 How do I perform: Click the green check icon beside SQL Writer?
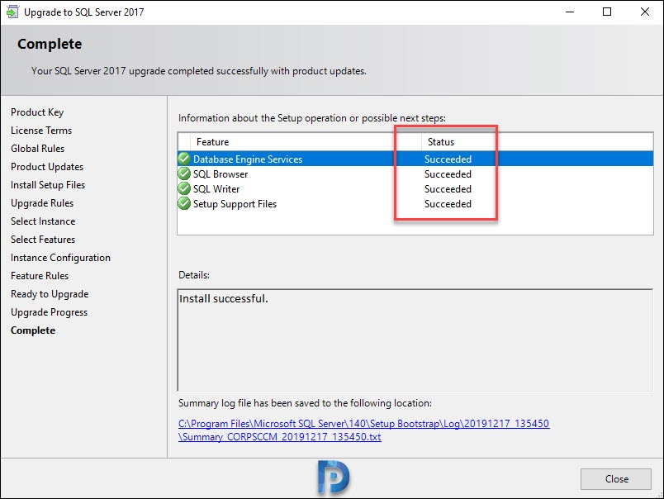pos(184,188)
